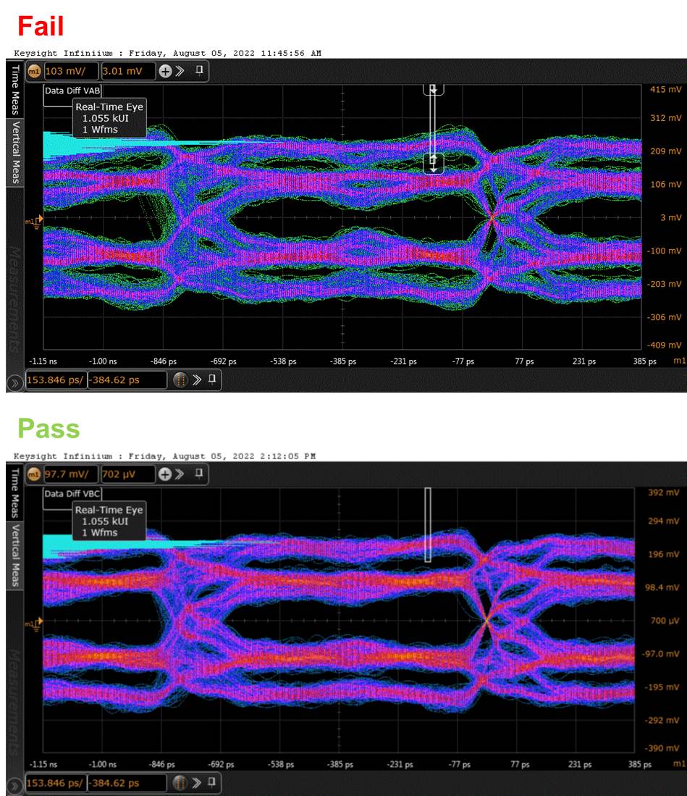Screen dimensions: 687x796
Task: Toggle the pin beside Pass timebase controls
Action: click(212, 782)
